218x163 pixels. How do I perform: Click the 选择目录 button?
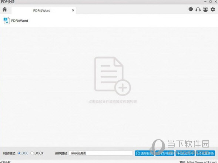coord(144,153)
